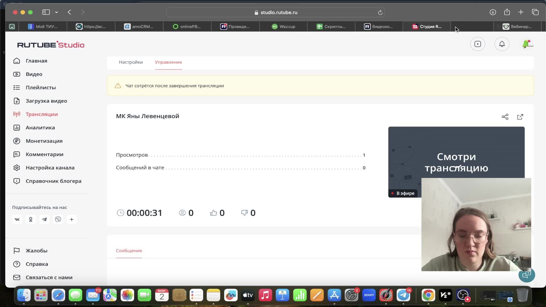Open the user avatar menu
The width and height of the screenshot is (546, 307).
coord(527,44)
